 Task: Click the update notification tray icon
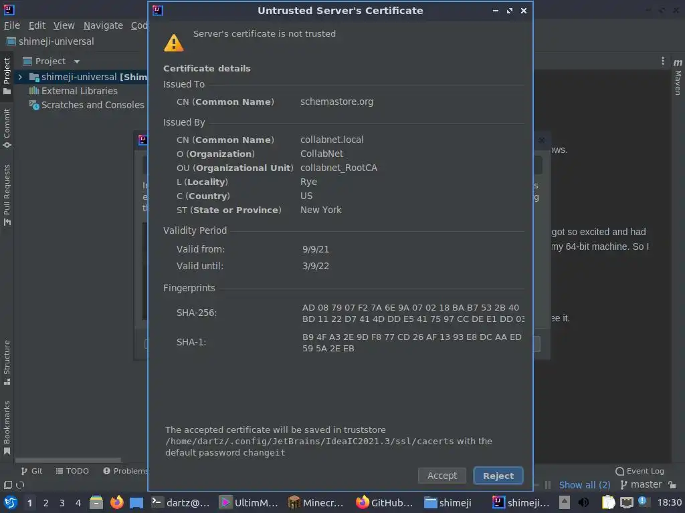pyautogui.click(x=643, y=501)
